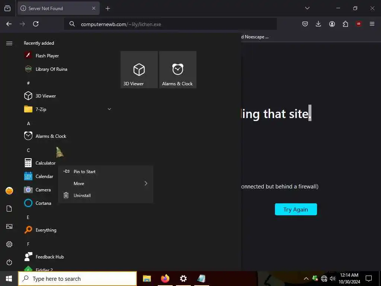Click the uBlock Origin toolbar icon

(x=359, y=24)
